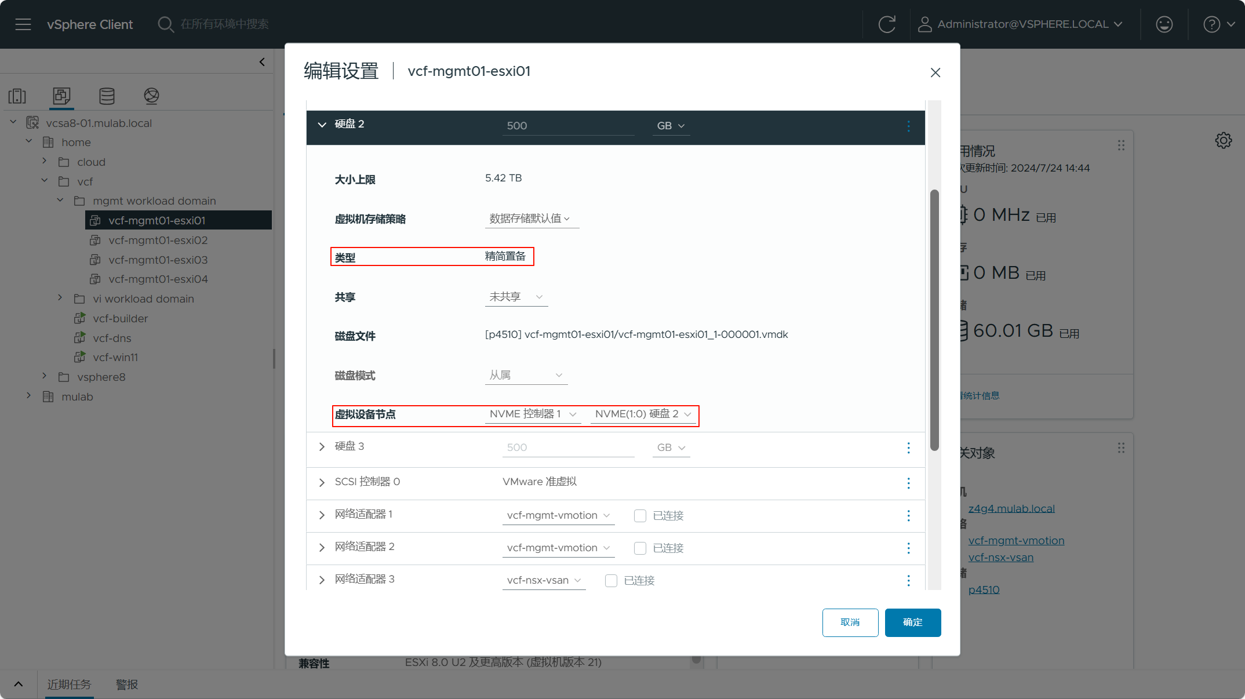This screenshot has width=1245, height=699.
Task: Open the 虚拟机存储策略 dropdown
Action: [532, 219]
